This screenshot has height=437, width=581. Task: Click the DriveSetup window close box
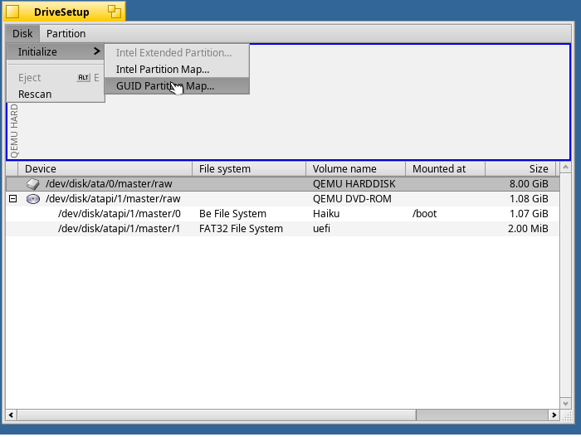[x=12, y=12]
